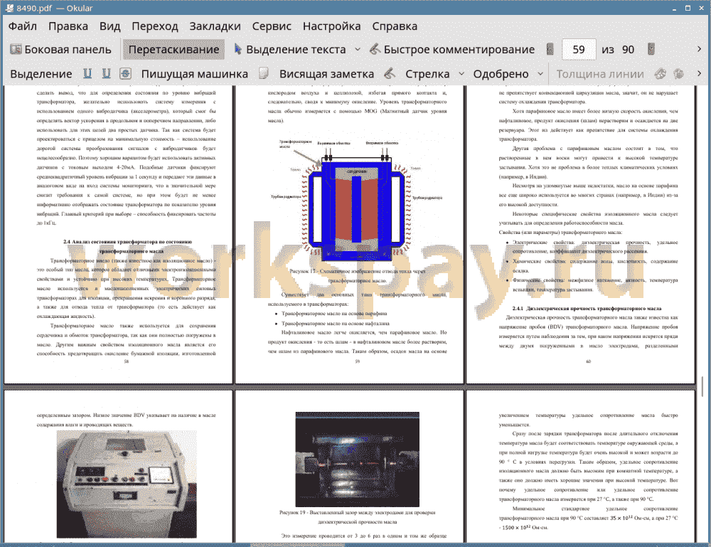Enable the Выделение текста selection tool
The width and height of the screenshot is (711, 547).
click(290, 50)
